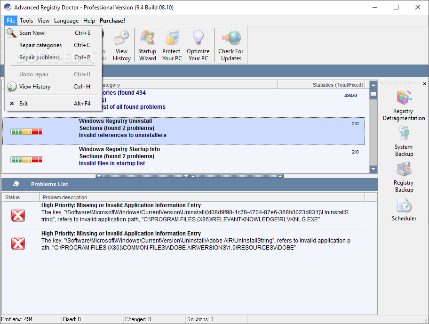429x324 pixels.
Task: Click 2/0 statistic for Startup Info
Action: click(x=355, y=152)
